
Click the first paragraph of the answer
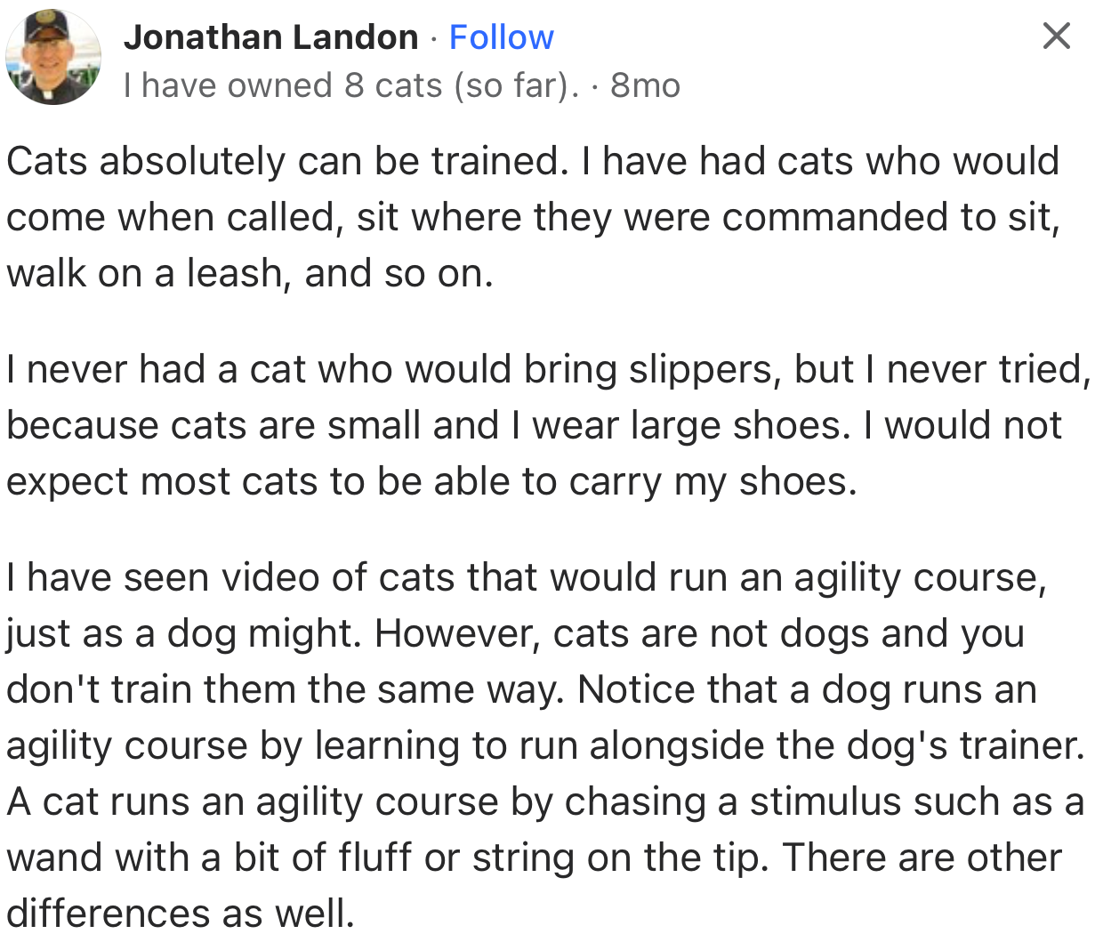[x=356, y=216]
